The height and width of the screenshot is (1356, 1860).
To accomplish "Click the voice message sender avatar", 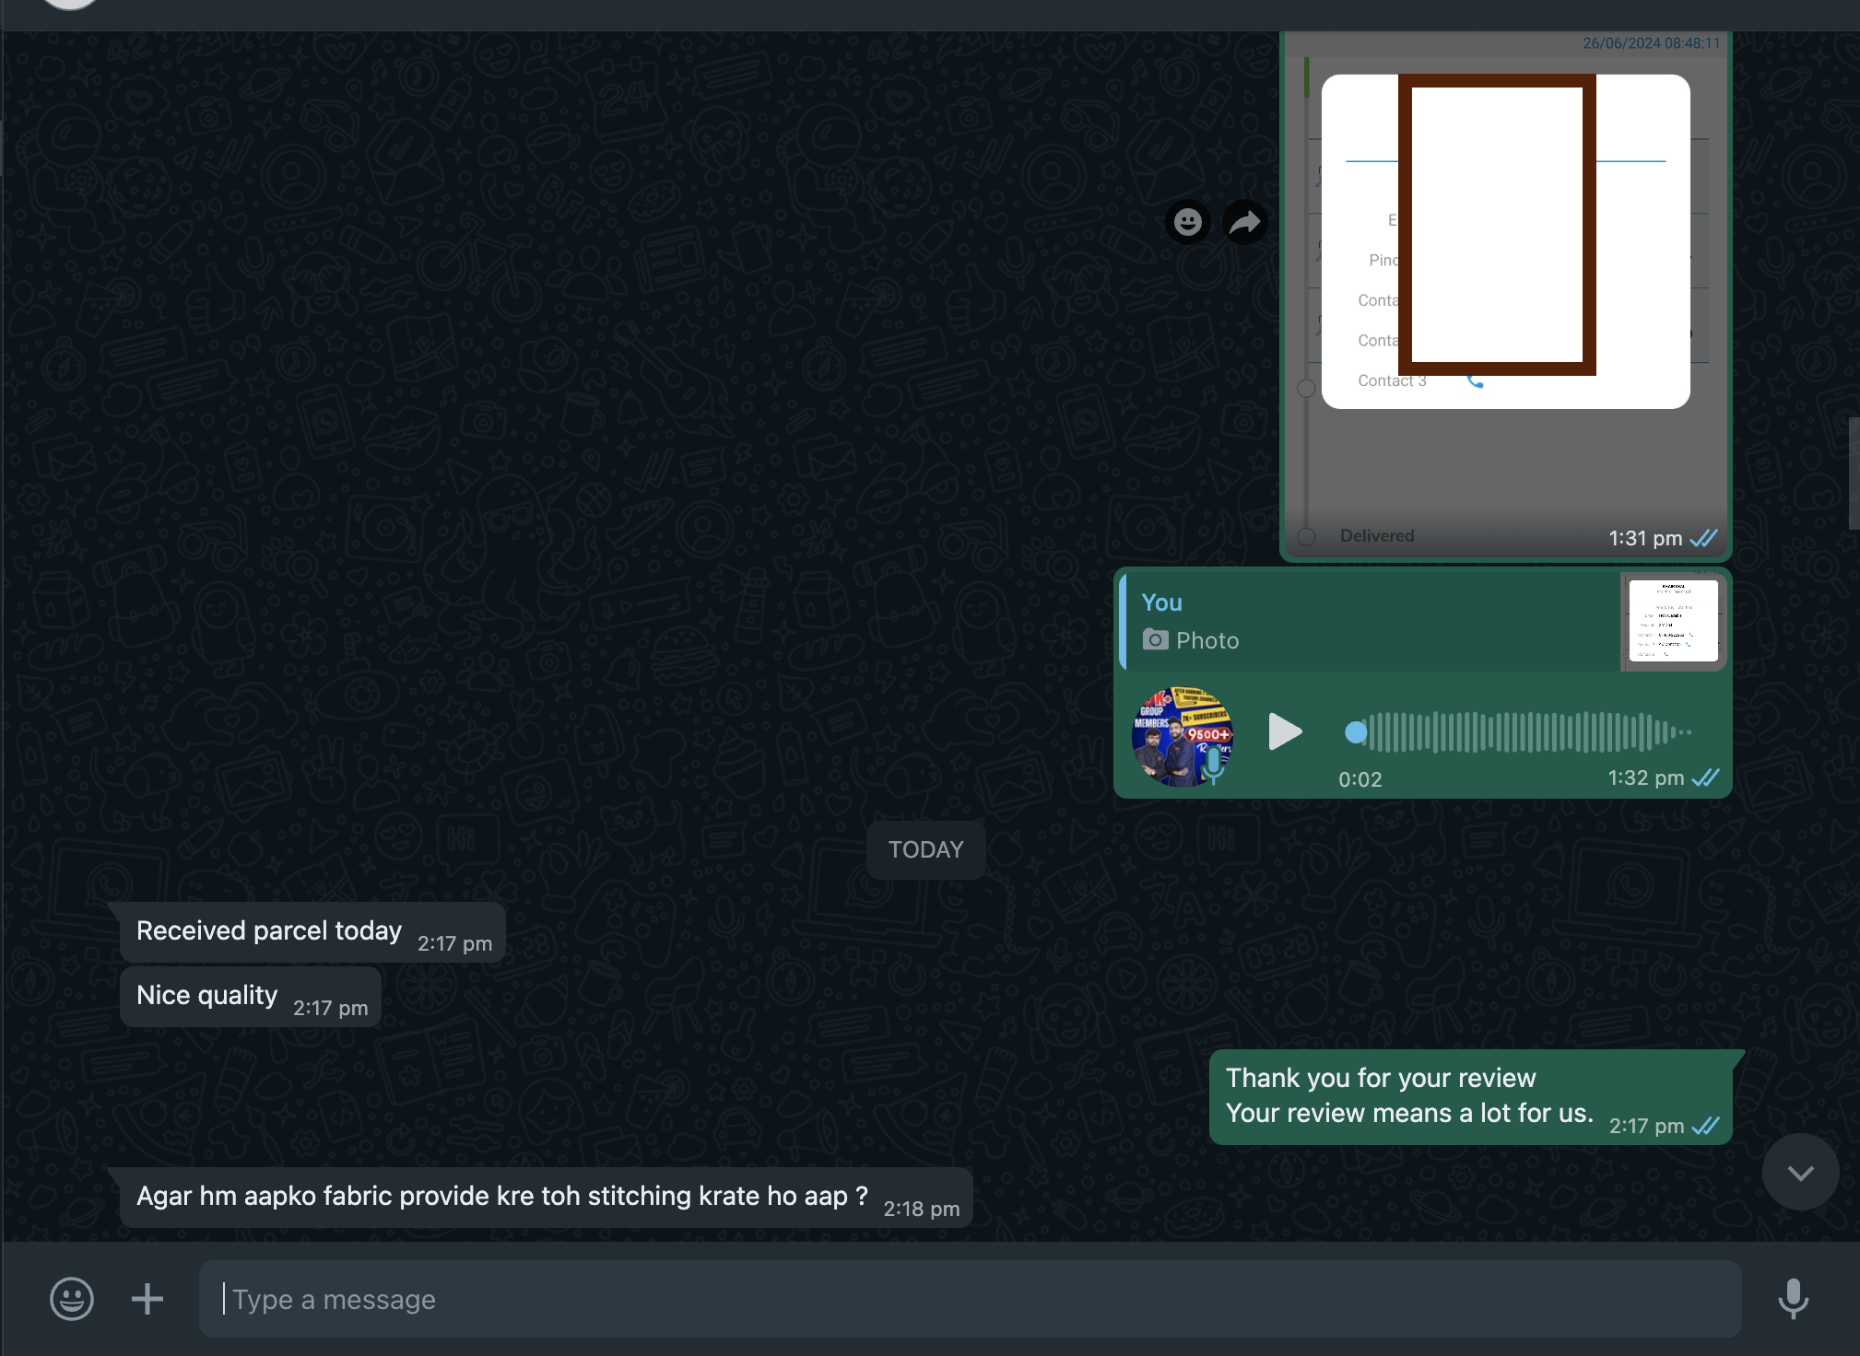I will pyautogui.click(x=1182, y=737).
